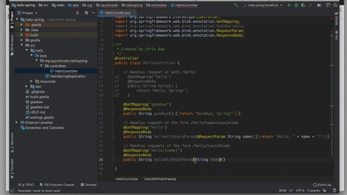The width and height of the screenshot is (347, 195).
Task: Click the Build project hammer icon
Action: pyautogui.click(x=236, y=5)
